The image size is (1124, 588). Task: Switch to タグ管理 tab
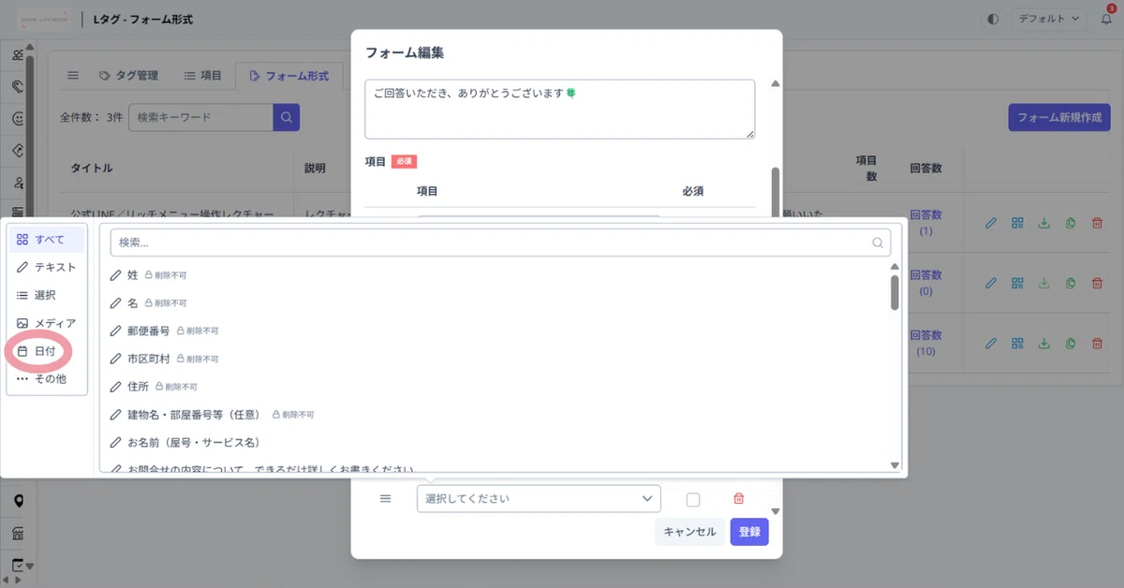[128, 75]
